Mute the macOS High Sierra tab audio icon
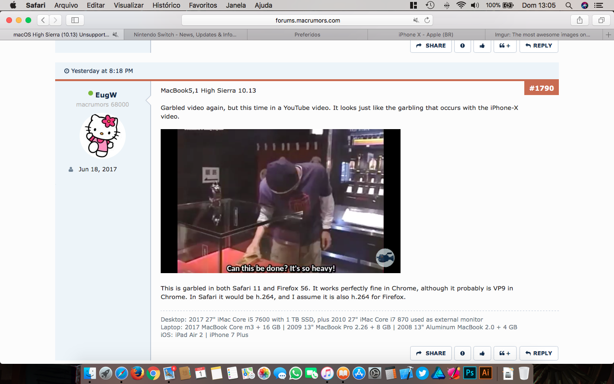The width and height of the screenshot is (614, 384). coord(115,35)
